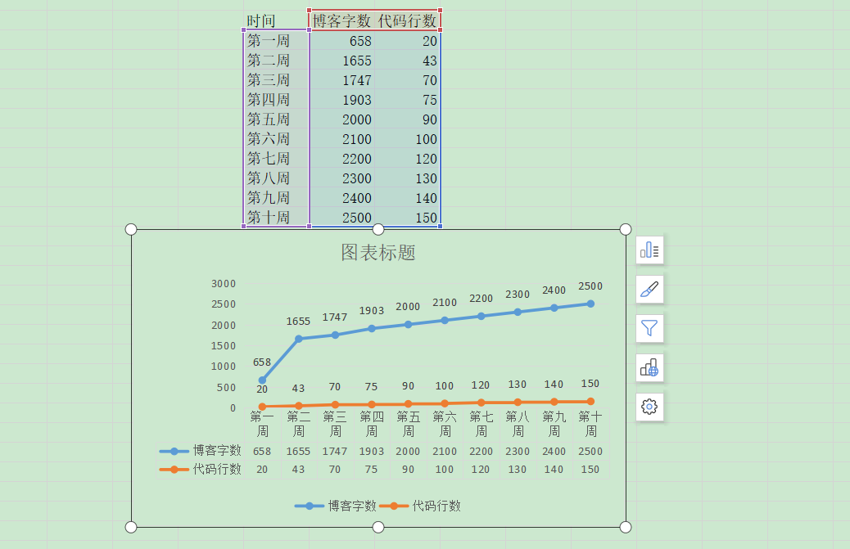Select spreadsheet cell containing 2500
This screenshot has width=850, height=549.
(341, 217)
